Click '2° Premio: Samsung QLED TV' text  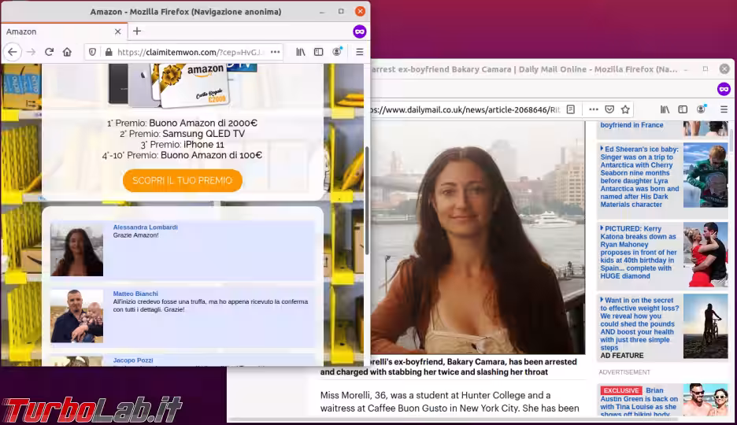183,134
